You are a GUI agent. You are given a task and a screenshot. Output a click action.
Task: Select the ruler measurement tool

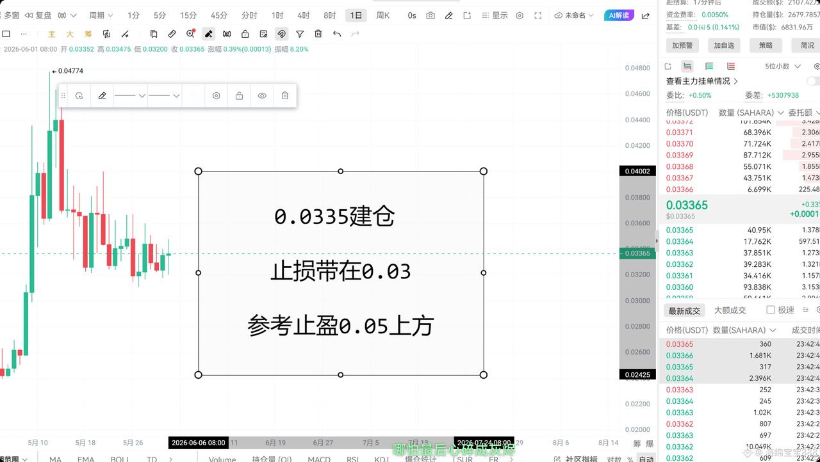point(172,34)
